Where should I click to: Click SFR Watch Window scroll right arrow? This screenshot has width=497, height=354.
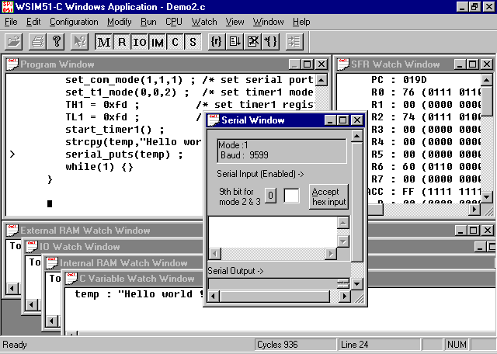point(474,209)
